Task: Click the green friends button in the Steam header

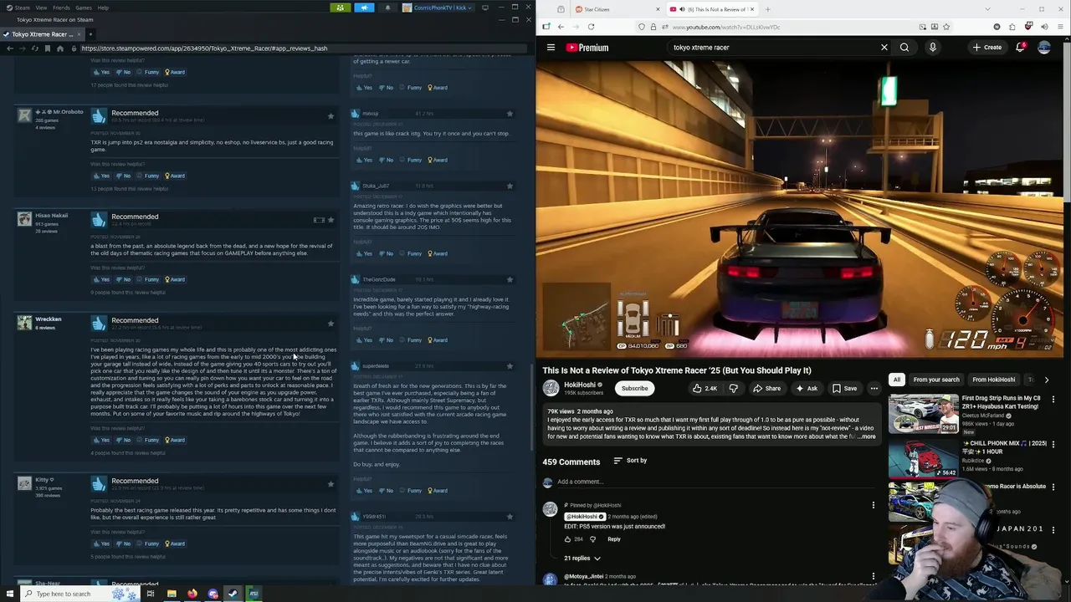Action: pos(340,8)
